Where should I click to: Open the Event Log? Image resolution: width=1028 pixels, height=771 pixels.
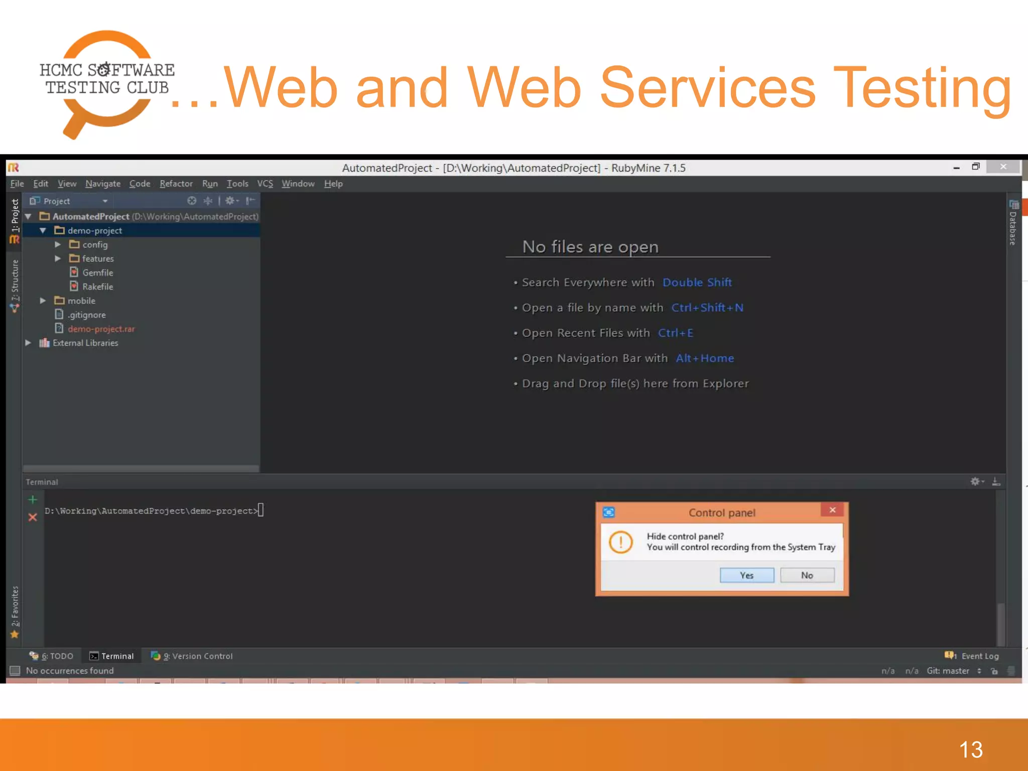[x=972, y=656]
